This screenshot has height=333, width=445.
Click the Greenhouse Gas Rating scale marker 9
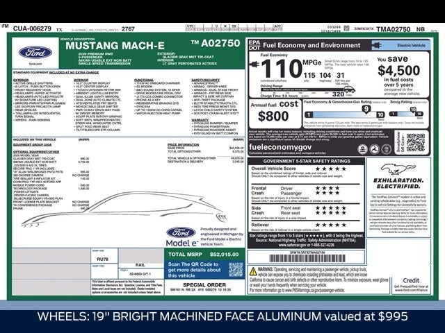(366, 109)
